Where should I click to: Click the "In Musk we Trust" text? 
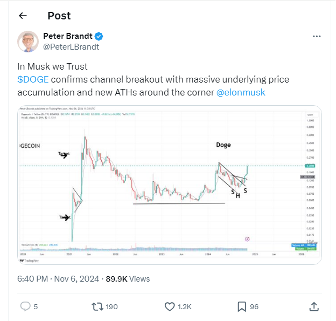pyautogui.click(x=52, y=66)
